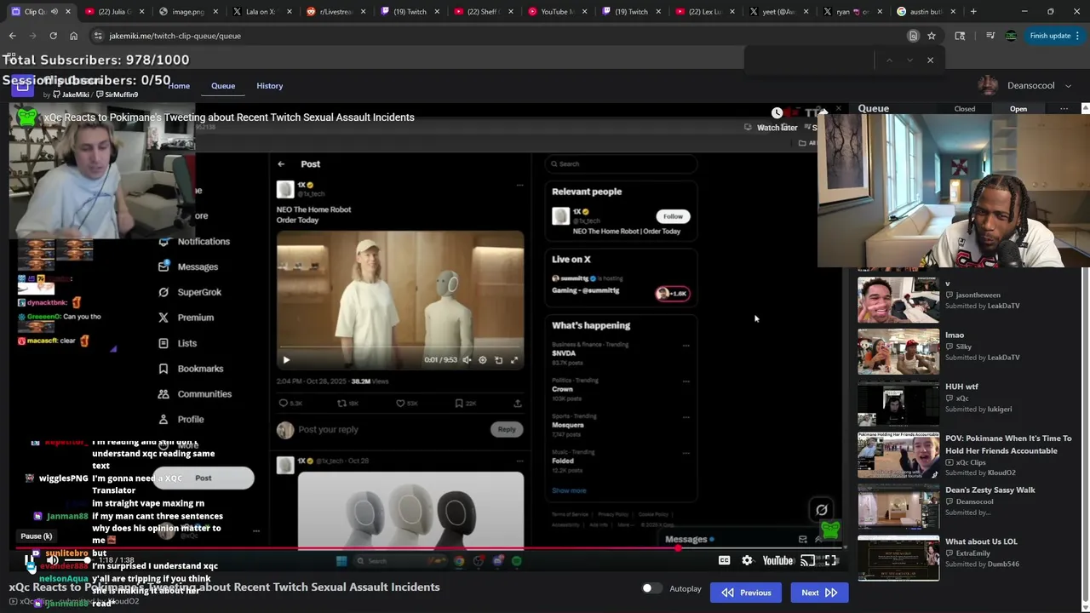Toggle closed captions with the CC button
This screenshot has height=613, width=1090.
tap(724, 560)
